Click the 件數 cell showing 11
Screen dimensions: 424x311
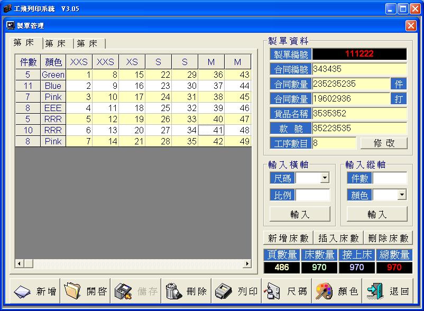point(28,86)
